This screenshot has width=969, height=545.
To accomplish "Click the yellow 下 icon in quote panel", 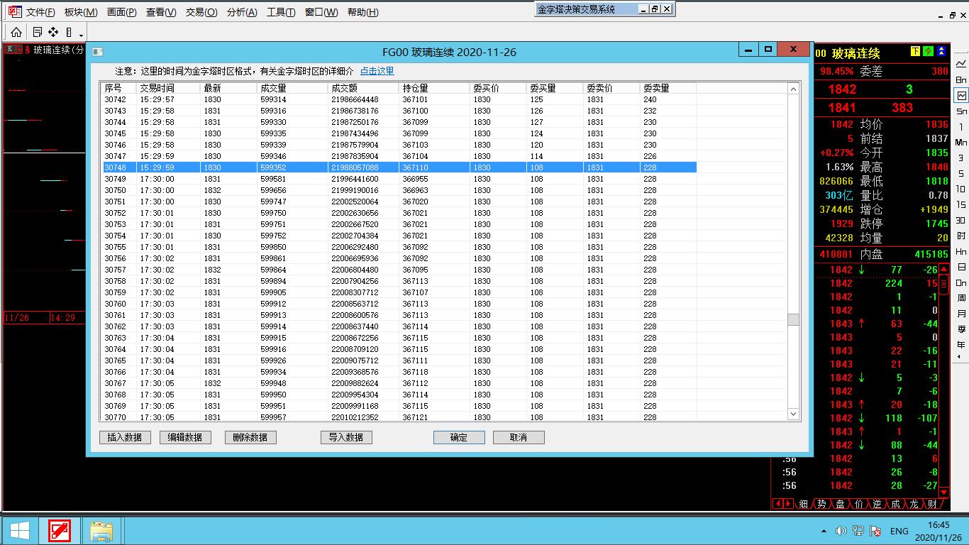I will click(x=915, y=51).
